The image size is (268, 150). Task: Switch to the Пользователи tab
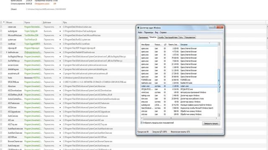190,37
